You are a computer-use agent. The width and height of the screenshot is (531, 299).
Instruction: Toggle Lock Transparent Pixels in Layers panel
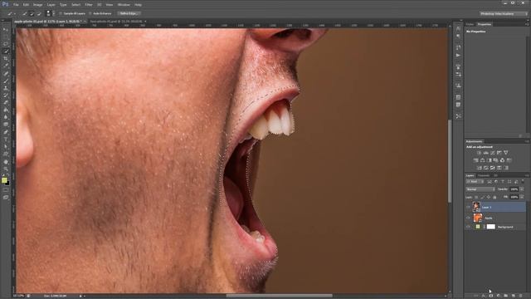coord(476,197)
